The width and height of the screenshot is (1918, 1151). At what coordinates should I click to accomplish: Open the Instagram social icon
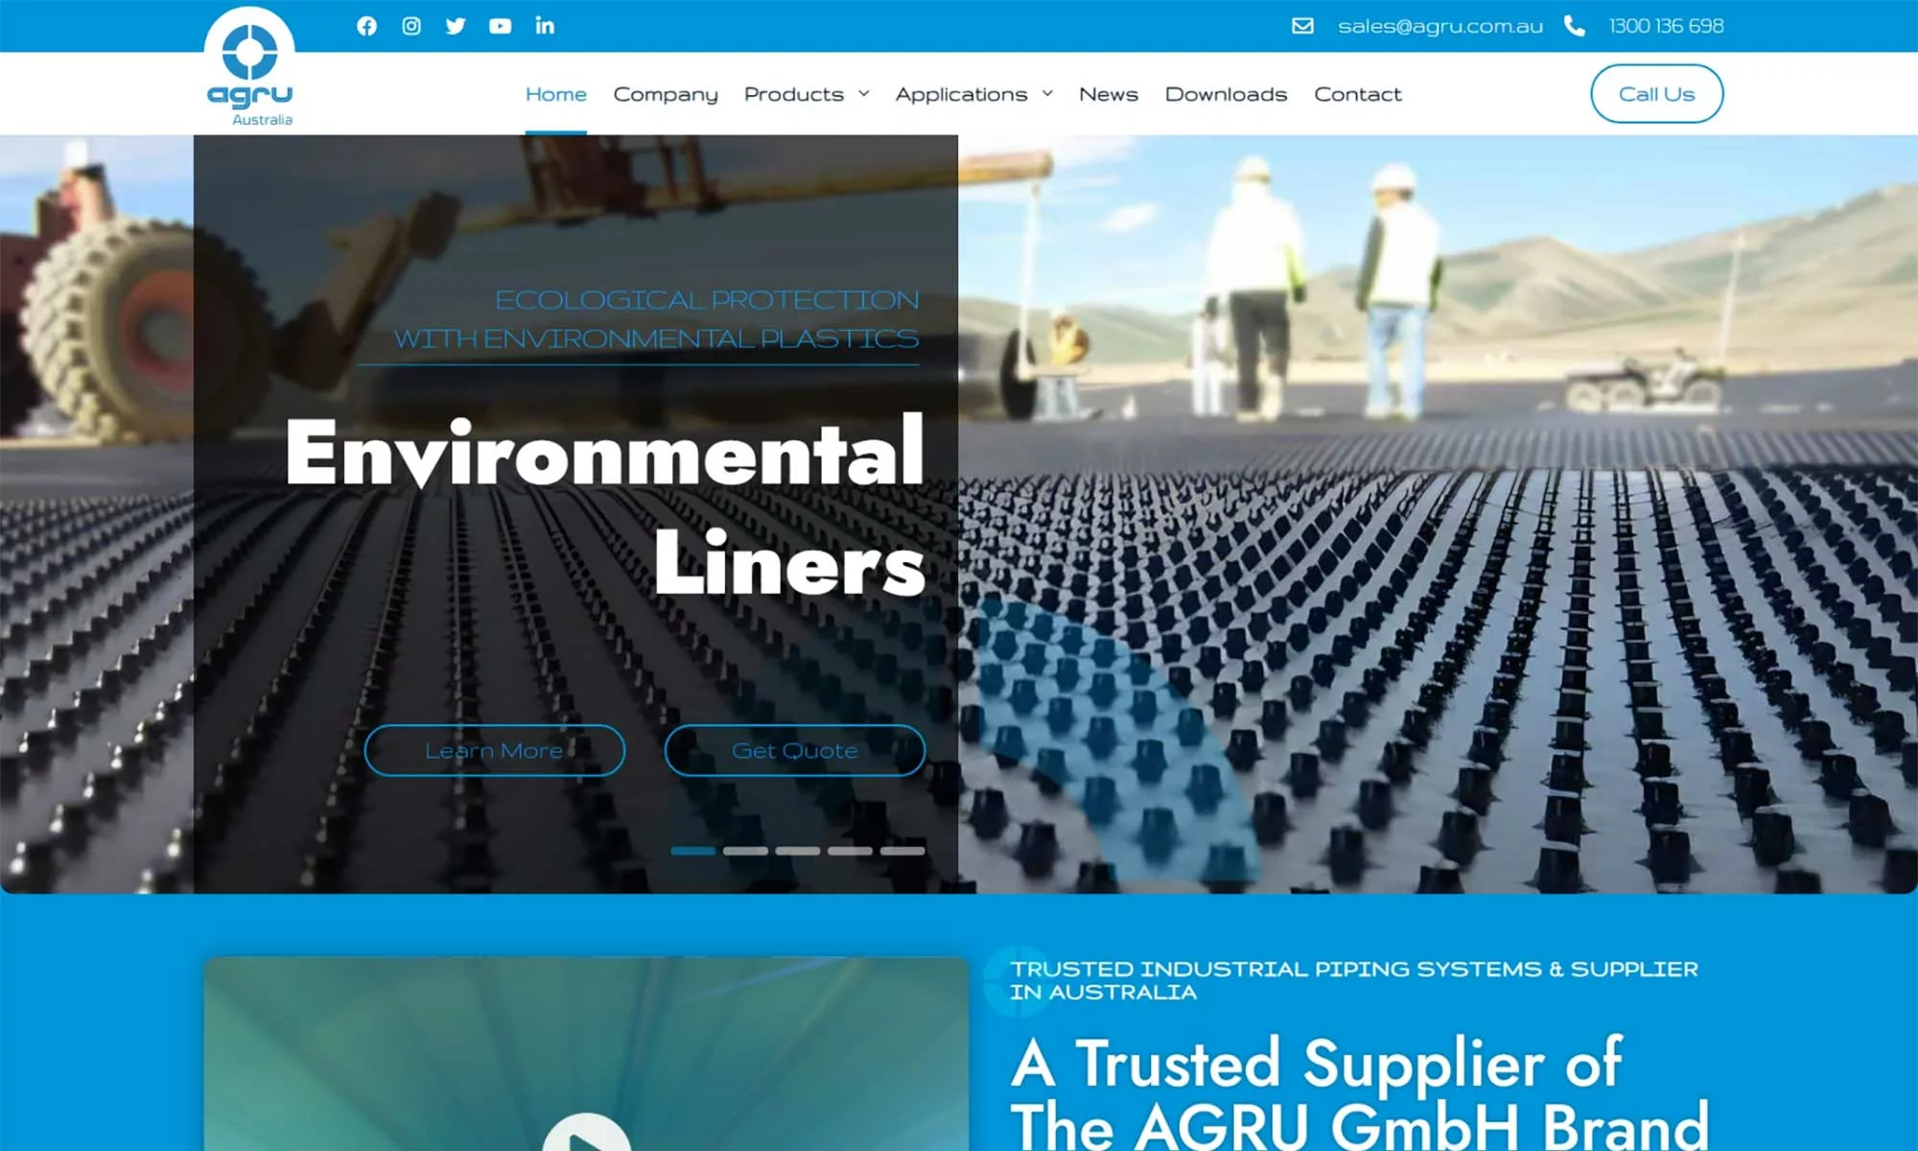[411, 26]
